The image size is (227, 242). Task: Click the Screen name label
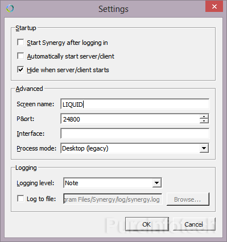35,104
